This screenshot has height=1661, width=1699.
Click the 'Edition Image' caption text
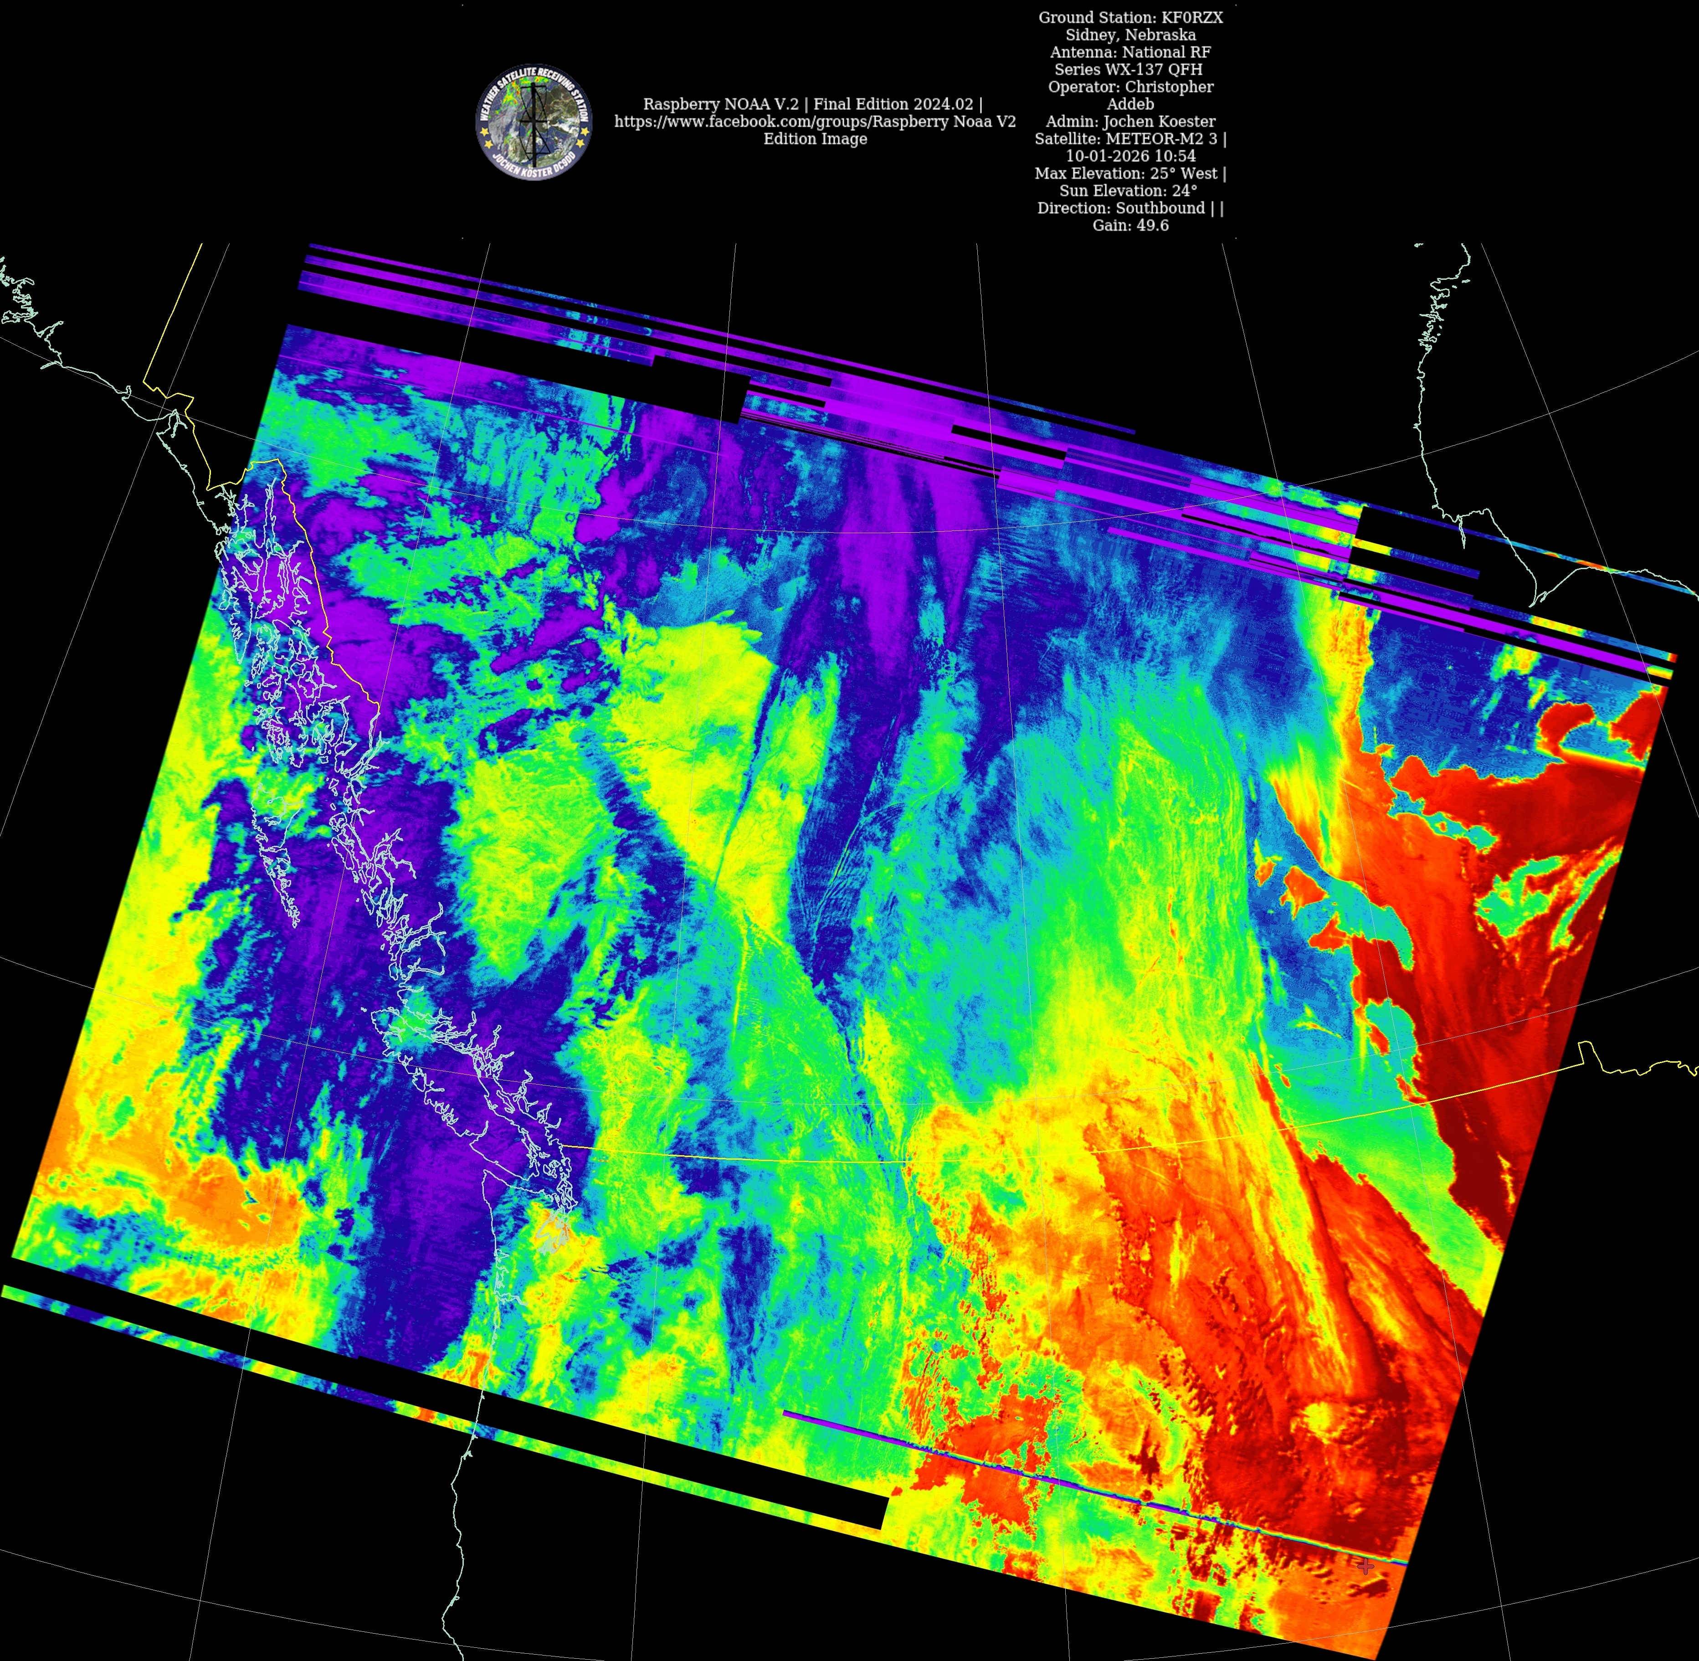click(x=815, y=139)
